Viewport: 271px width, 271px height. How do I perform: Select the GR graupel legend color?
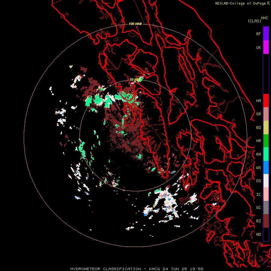click(x=266, y=114)
